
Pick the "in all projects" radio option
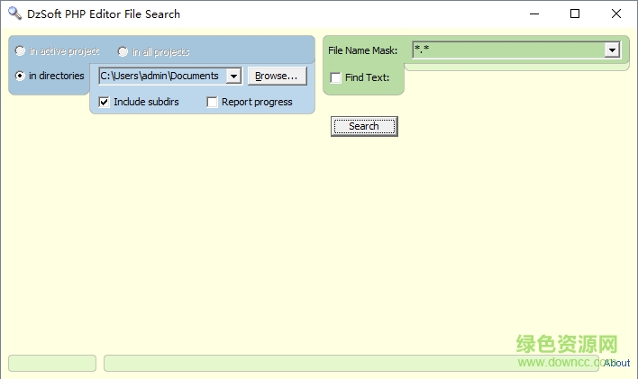123,51
